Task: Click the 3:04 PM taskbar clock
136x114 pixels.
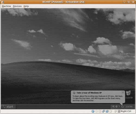Action: [129, 107]
